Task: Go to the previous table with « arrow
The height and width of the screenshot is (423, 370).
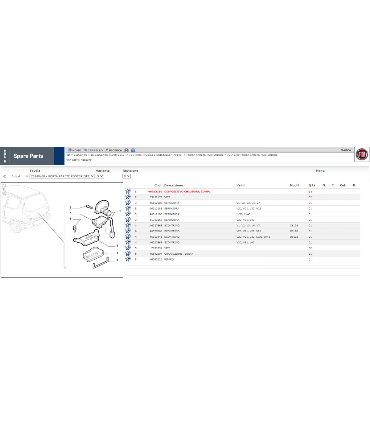Action: pyautogui.click(x=5, y=176)
